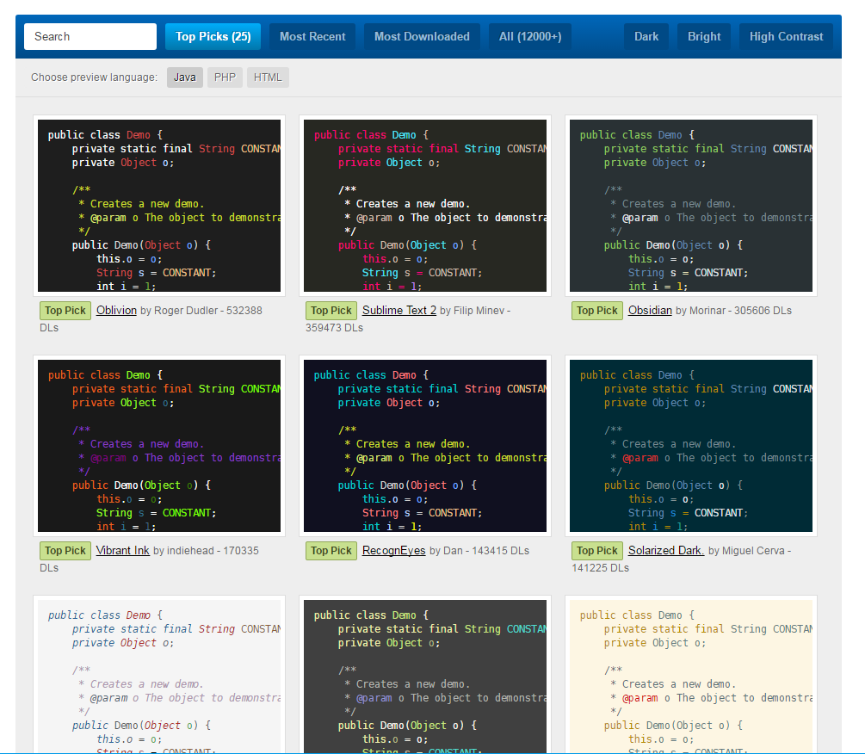
Task: Follow the Oblivion theme link
Action: [116, 311]
